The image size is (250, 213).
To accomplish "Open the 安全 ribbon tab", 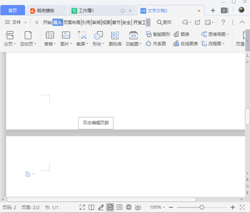I will [126, 23].
